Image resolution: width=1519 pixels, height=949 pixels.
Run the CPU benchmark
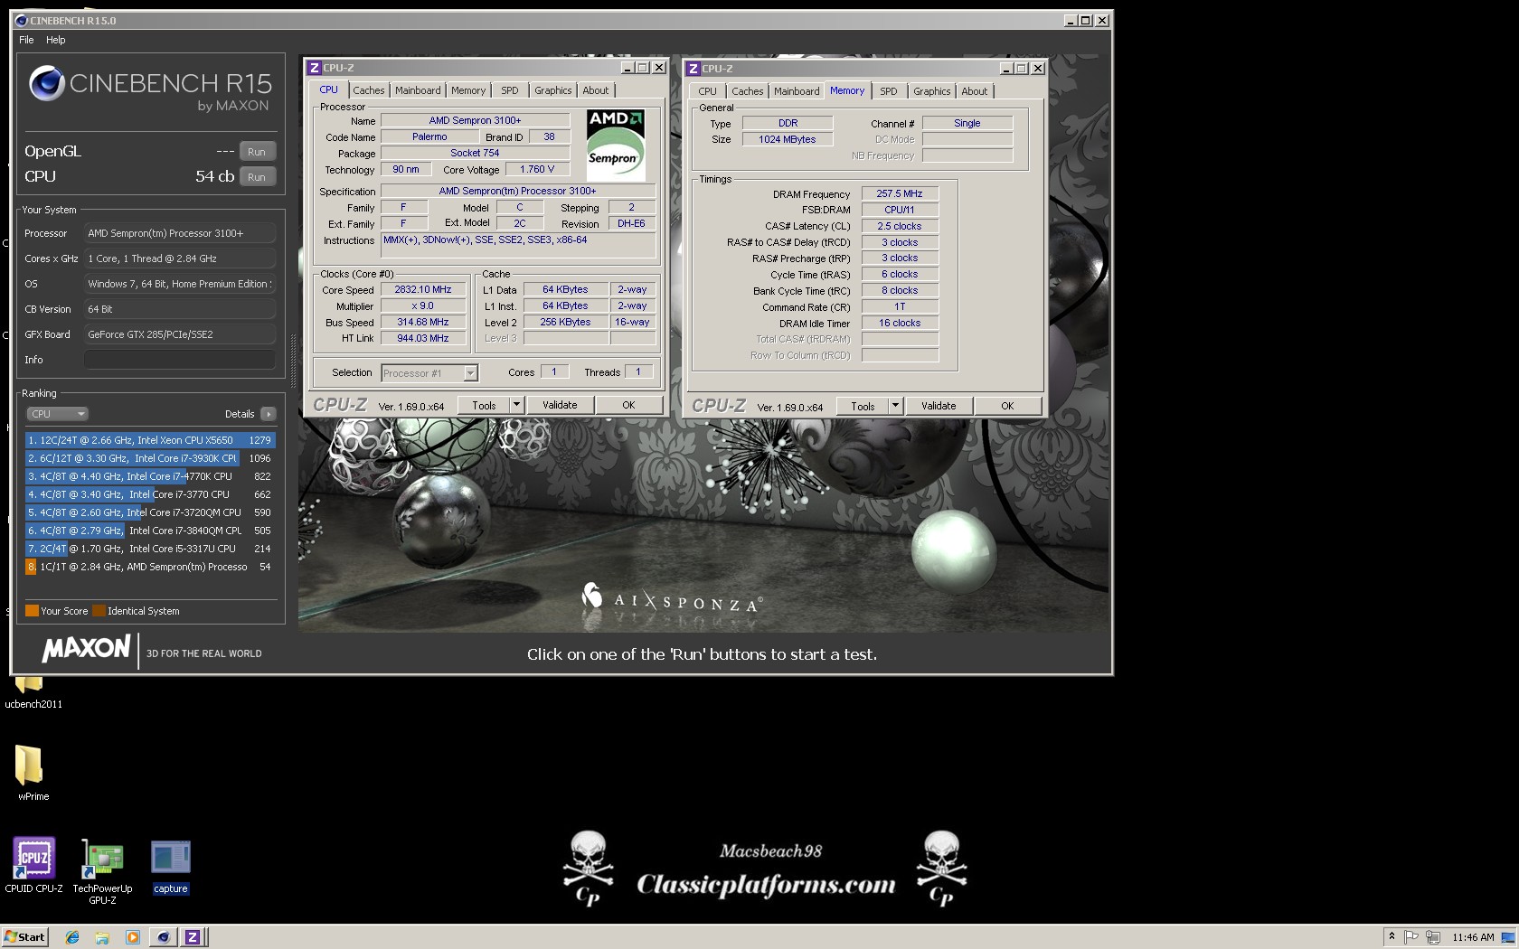(257, 177)
